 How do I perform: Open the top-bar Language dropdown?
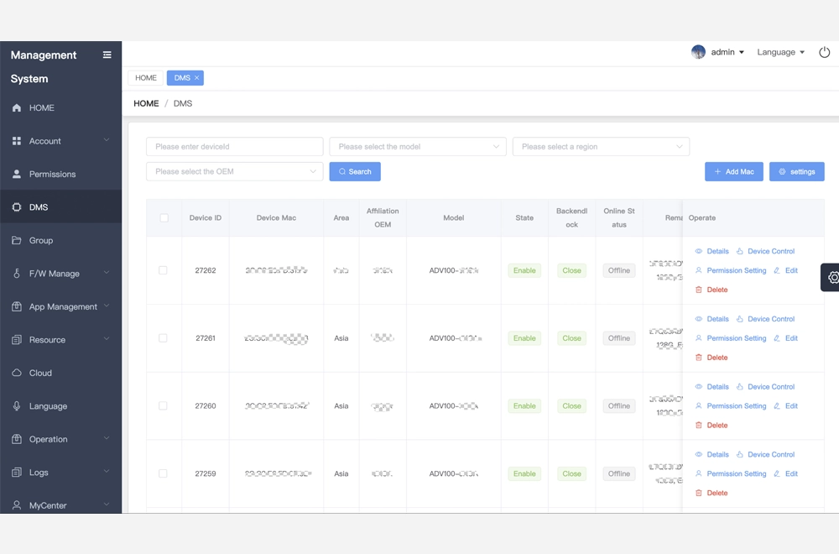tap(780, 52)
